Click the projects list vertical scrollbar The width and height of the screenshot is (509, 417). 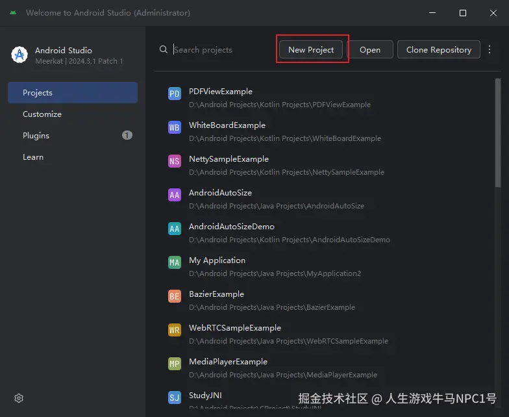pyautogui.click(x=497, y=133)
